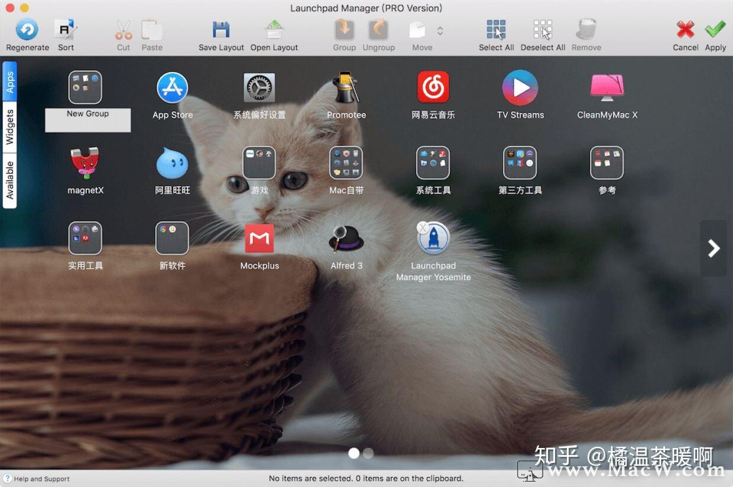
Task: Click the Group icon in the toolbar
Action: pos(344,28)
